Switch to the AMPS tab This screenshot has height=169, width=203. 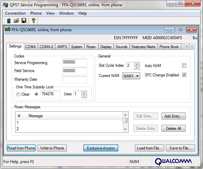pyautogui.click(x=62, y=47)
